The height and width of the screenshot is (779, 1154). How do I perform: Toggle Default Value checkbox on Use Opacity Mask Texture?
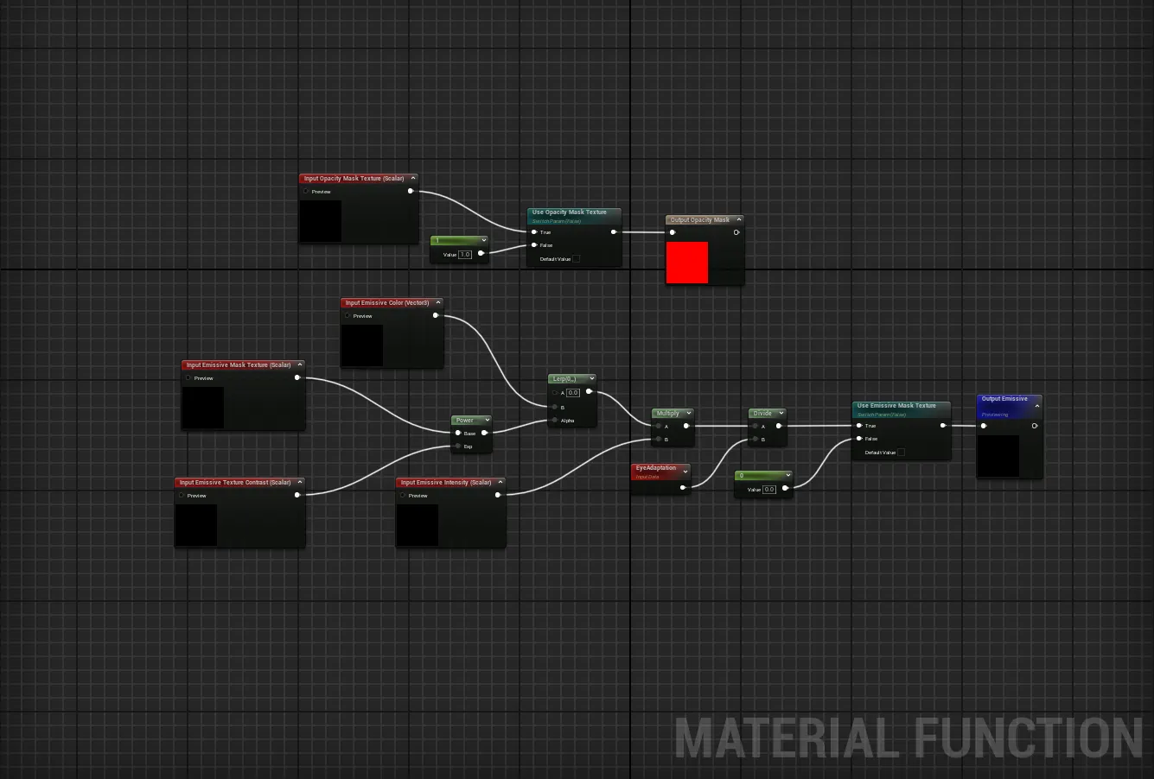click(577, 259)
